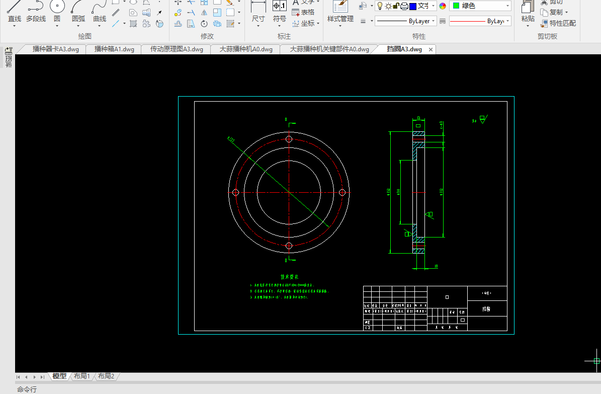Click the multicolor color wheel swatch
Image resolution: width=601 pixels, height=394 pixels.
443,6
